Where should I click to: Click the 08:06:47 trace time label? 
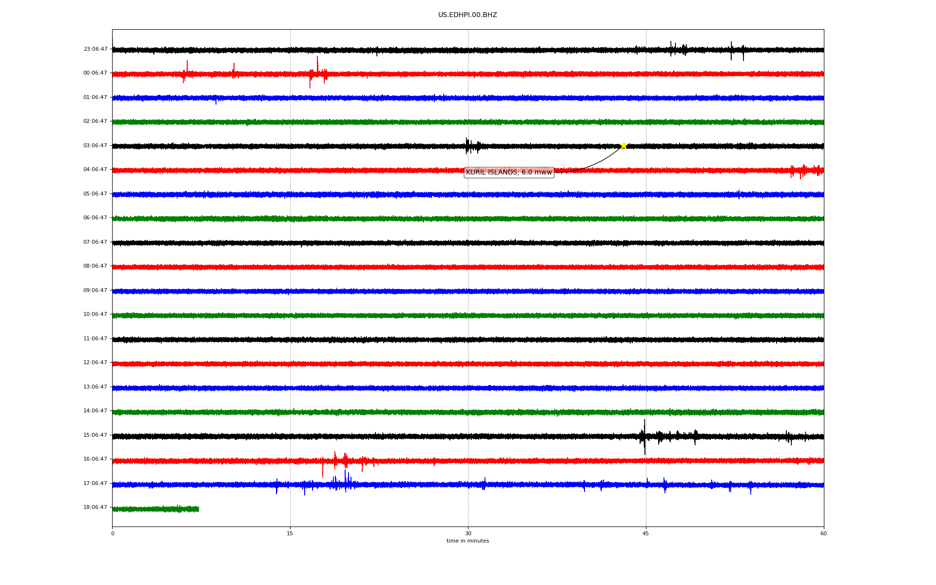pyautogui.click(x=95, y=266)
